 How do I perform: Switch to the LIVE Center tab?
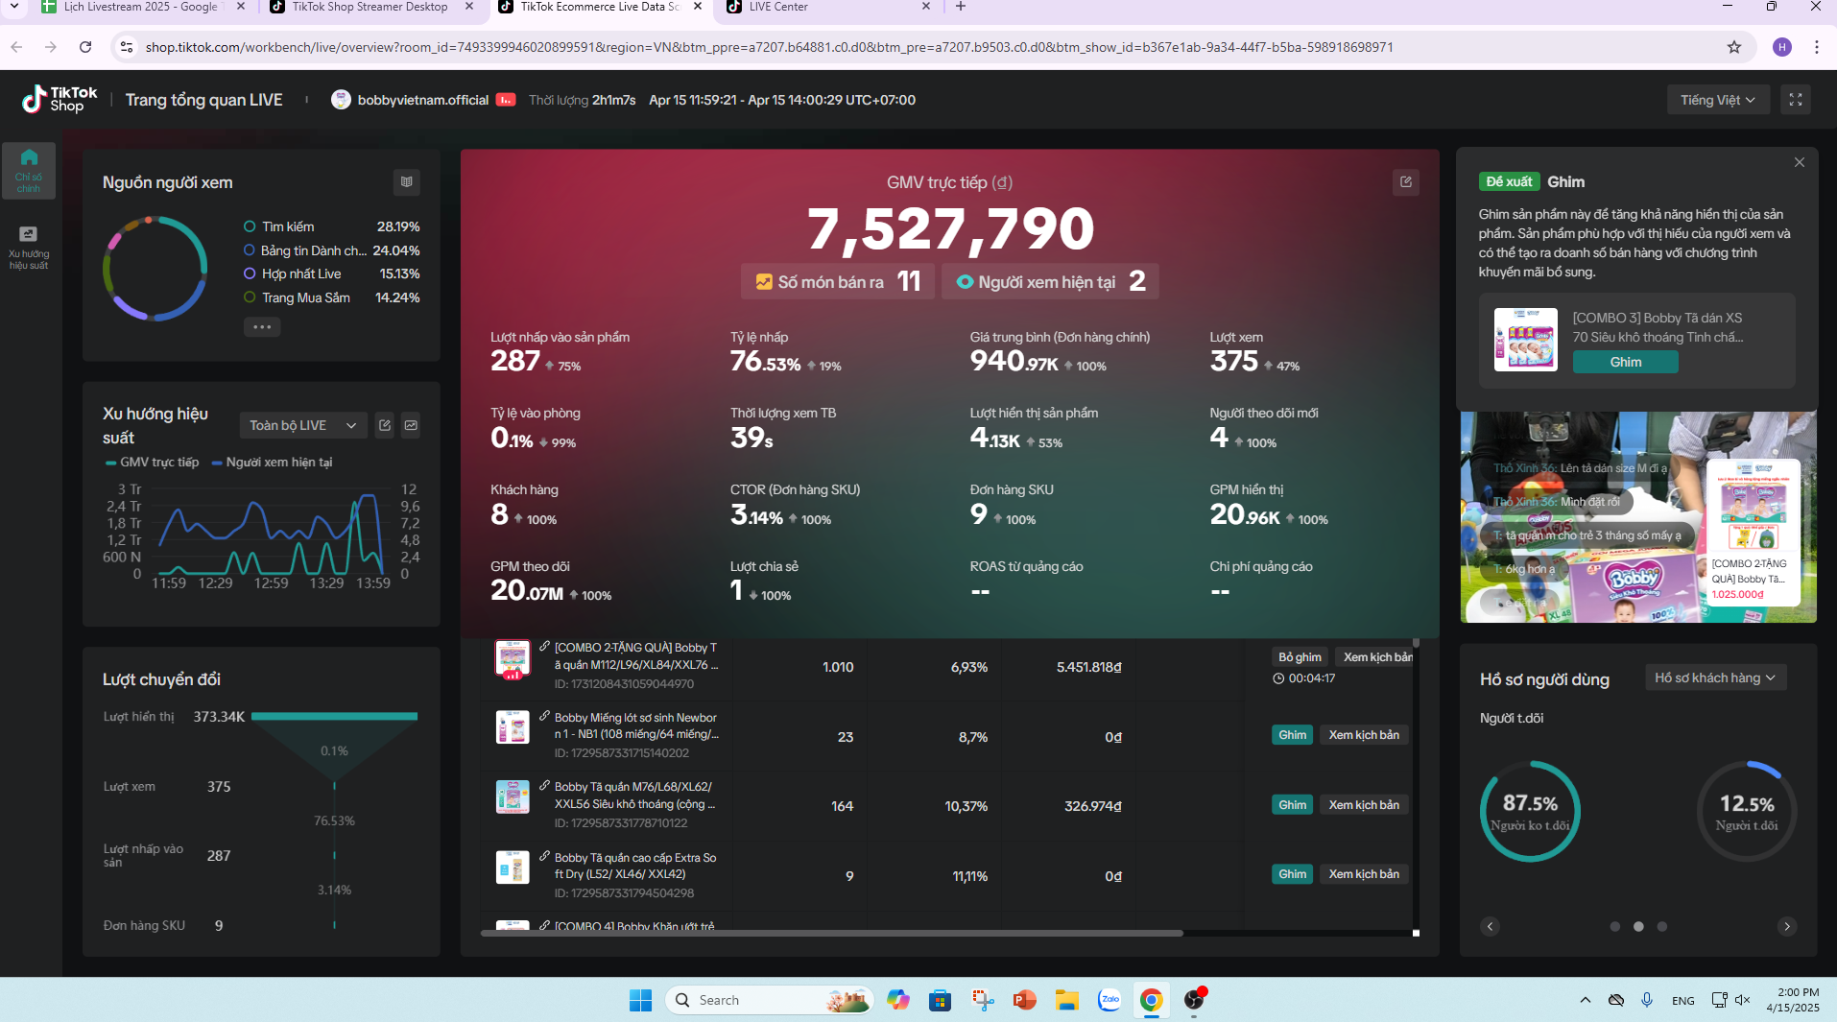pos(827,7)
